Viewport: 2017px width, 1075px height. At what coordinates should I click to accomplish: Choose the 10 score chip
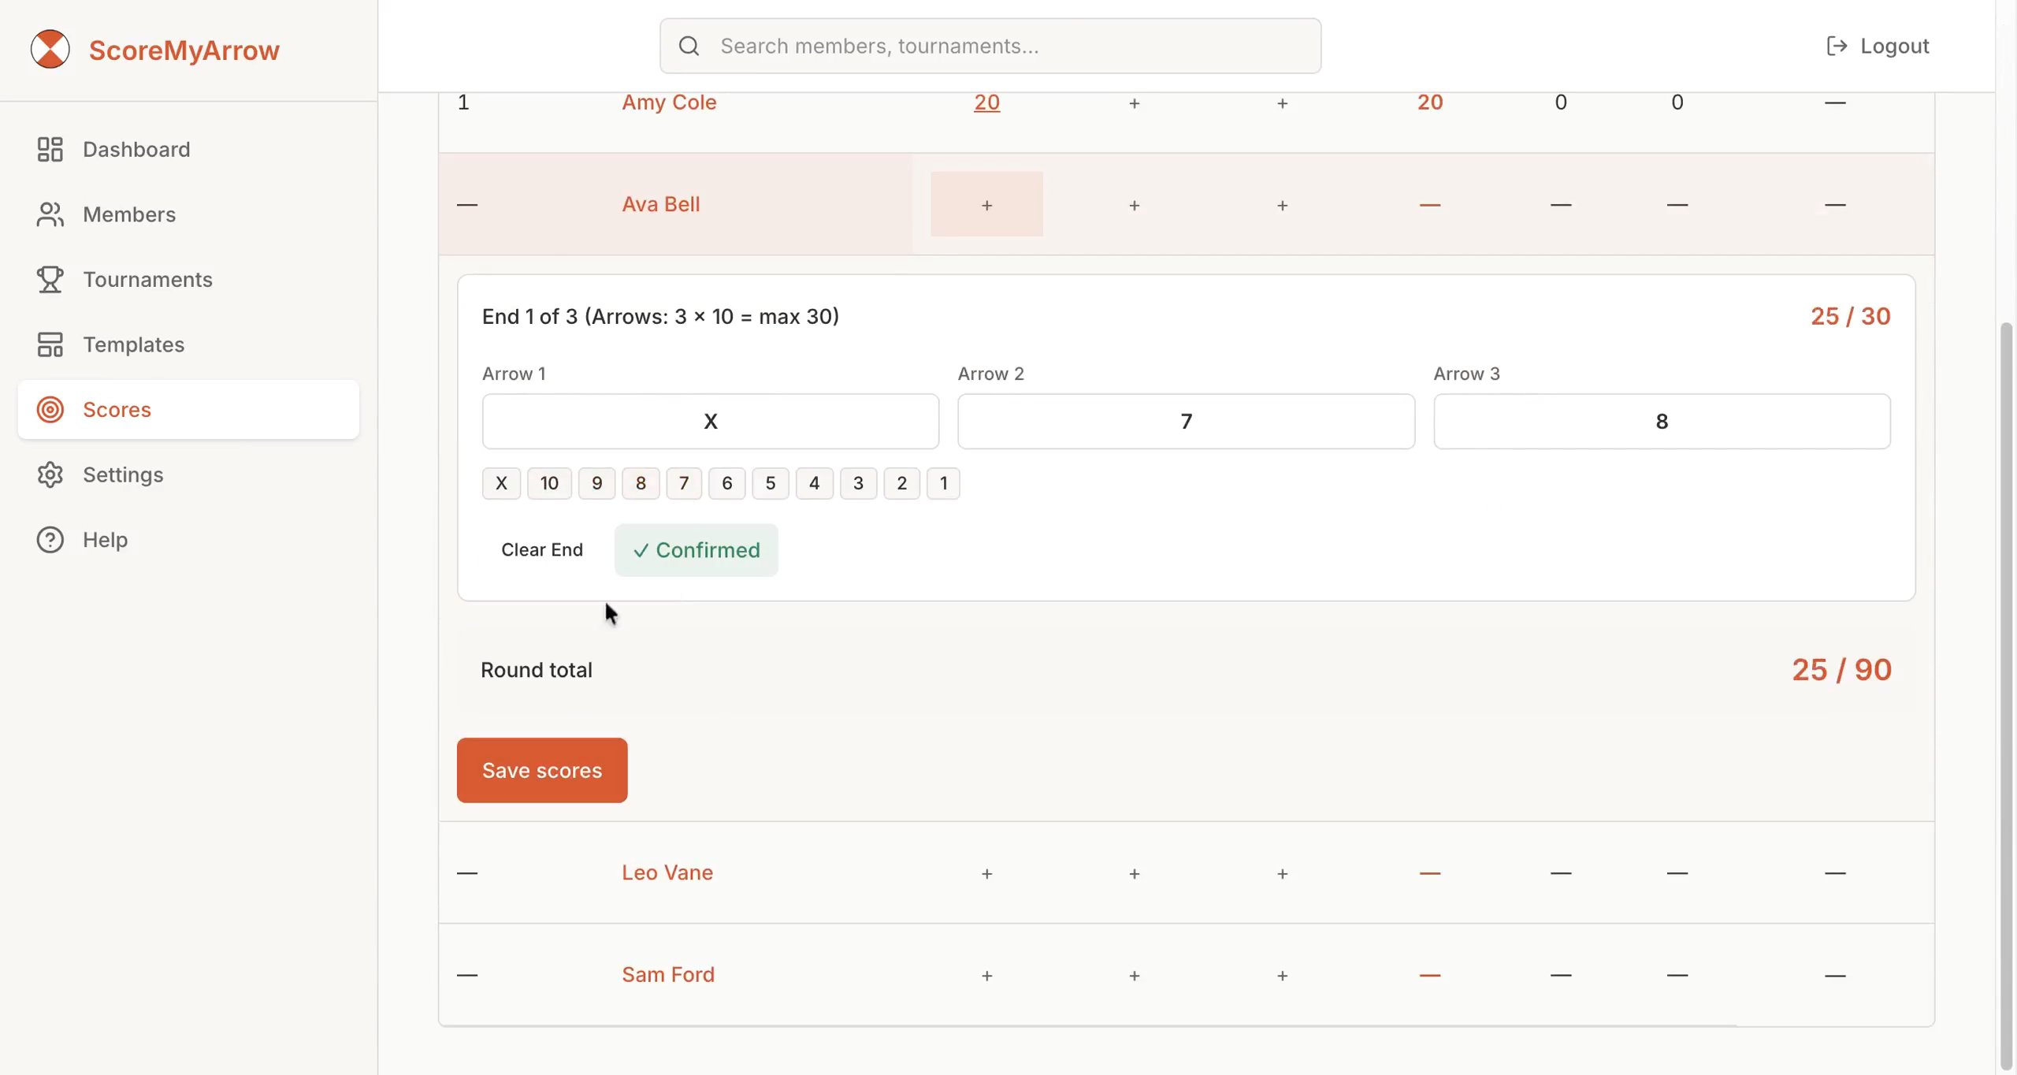549,483
